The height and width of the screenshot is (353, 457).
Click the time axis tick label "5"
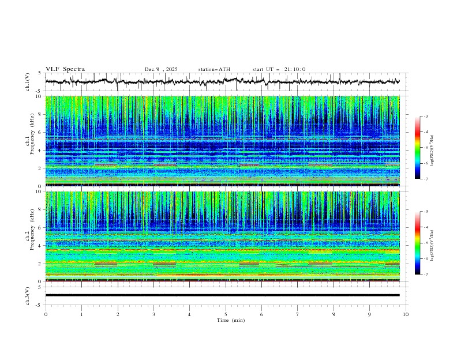coord(226,314)
